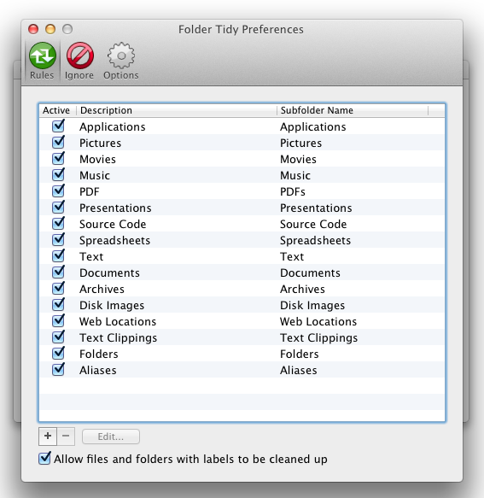Uncheck the PDF rule checkbox
Viewport: 484px width, 498px height.
click(58, 190)
